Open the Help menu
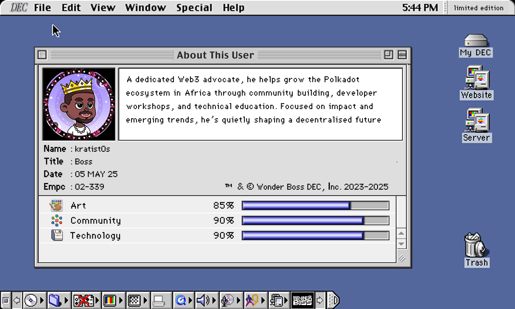 pyautogui.click(x=233, y=8)
